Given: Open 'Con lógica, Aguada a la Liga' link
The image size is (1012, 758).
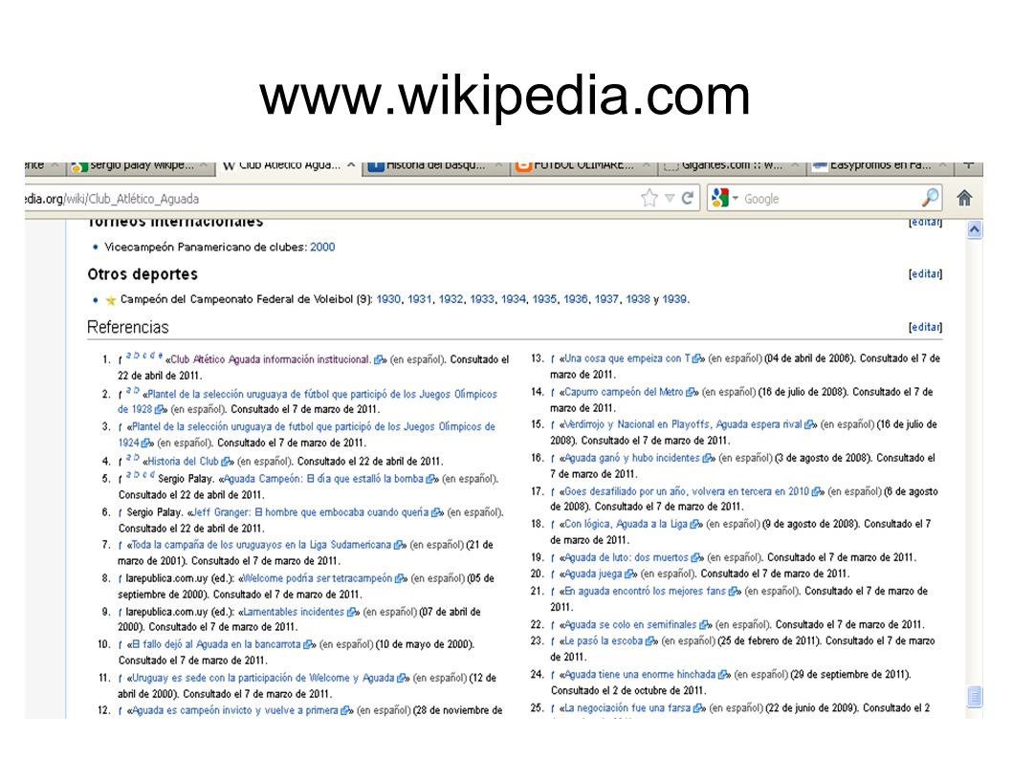Looking at the screenshot, I should click(x=627, y=525).
